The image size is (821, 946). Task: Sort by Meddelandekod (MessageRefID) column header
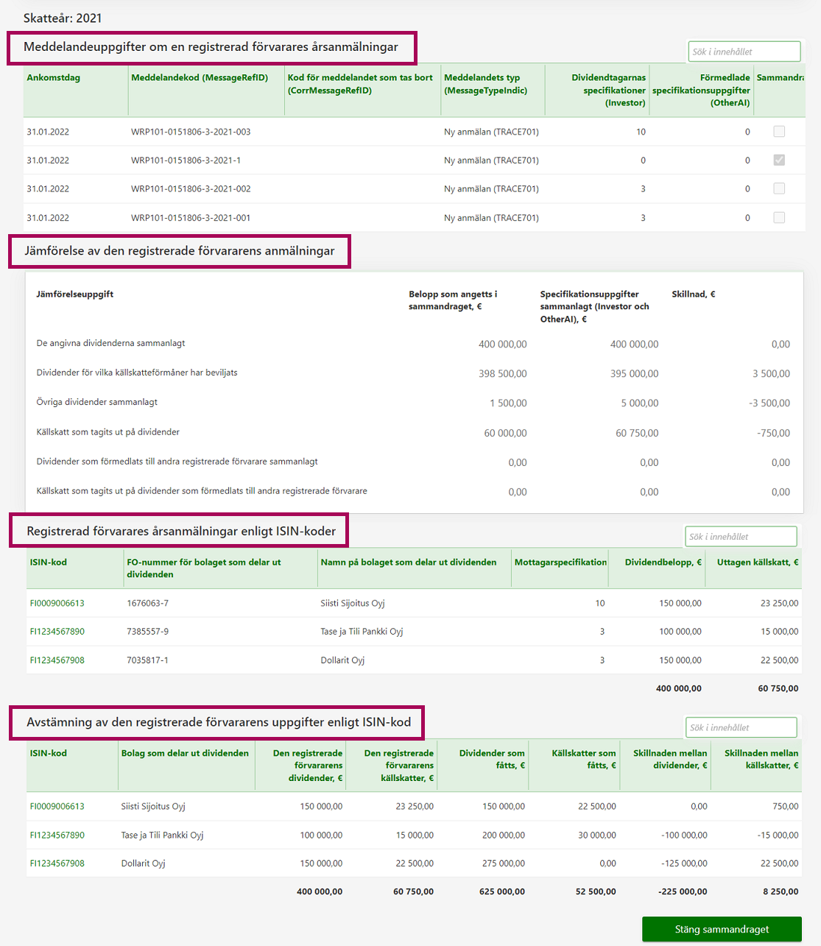pyautogui.click(x=199, y=78)
